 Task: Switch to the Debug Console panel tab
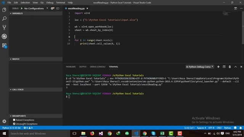[98, 67]
